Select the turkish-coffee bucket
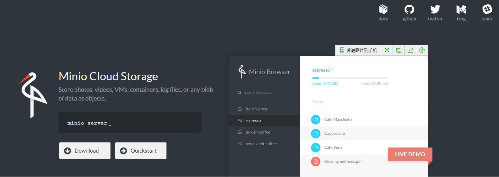499x177 pixels. point(258,132)
